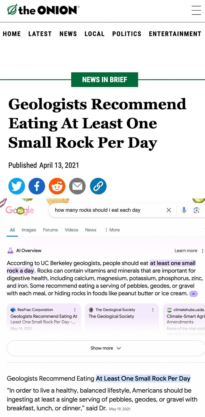The height and width of the screenshot is (417, 205).
Task: Share the article on Facebook
Action: pyautogui.click(x=37, y=186)
